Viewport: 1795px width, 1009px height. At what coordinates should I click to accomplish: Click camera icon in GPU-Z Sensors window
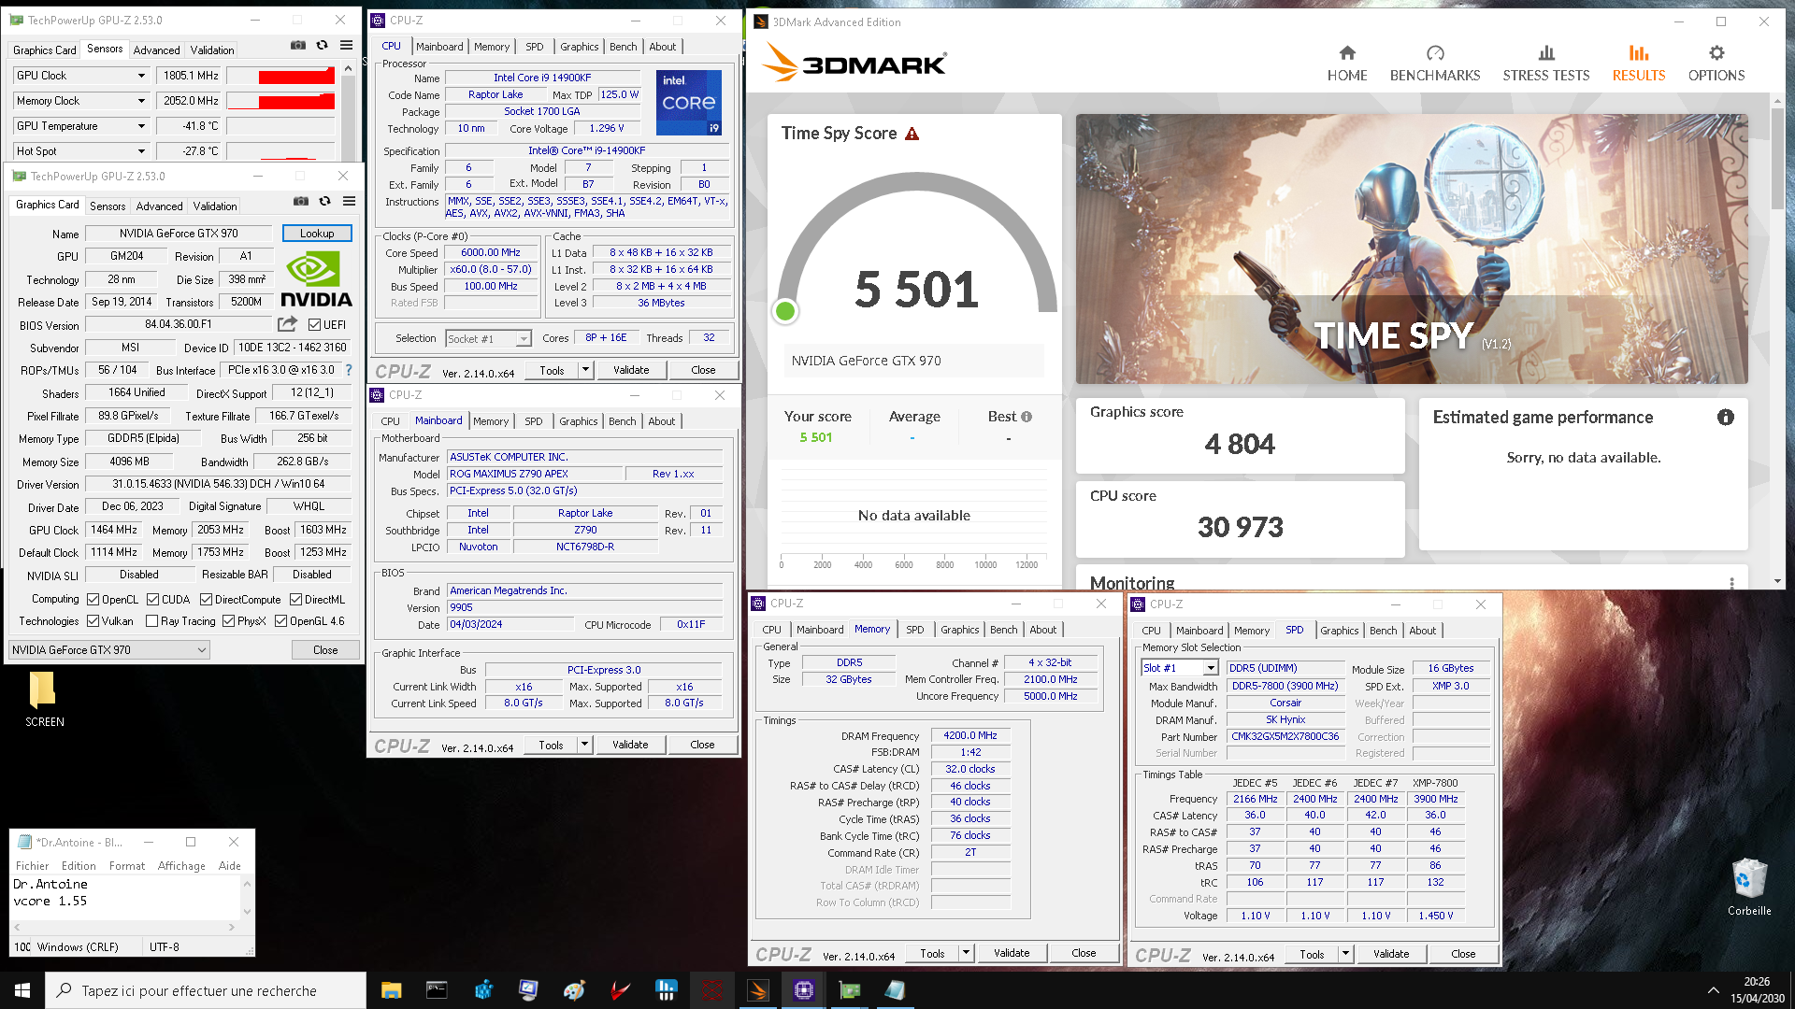tap(298, 45)
